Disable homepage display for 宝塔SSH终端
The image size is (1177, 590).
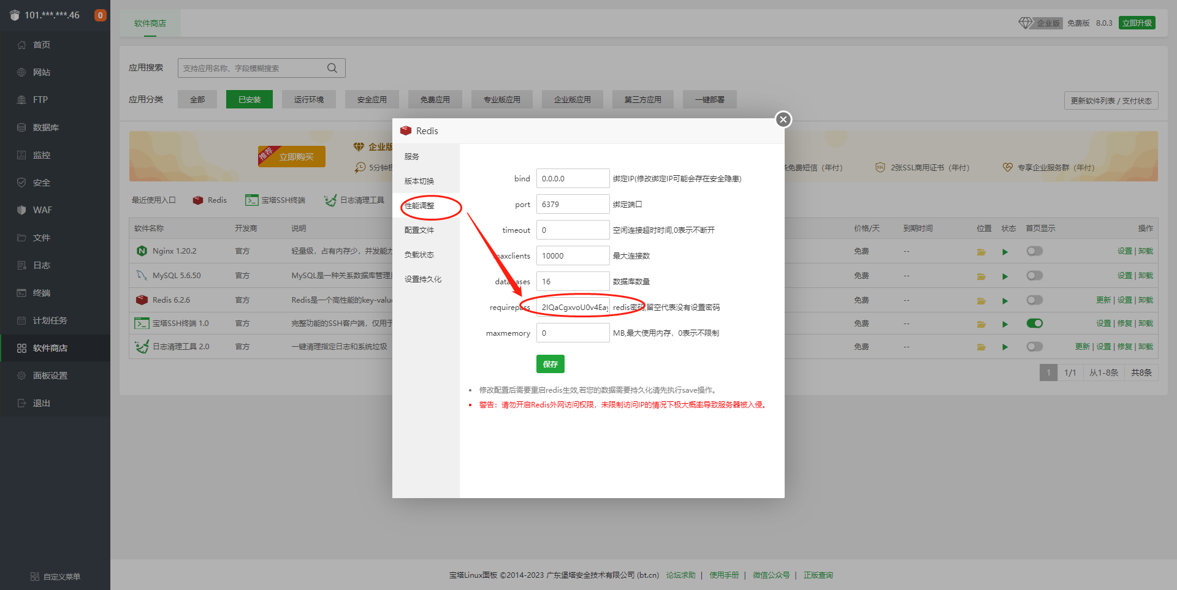[1034, 323]
